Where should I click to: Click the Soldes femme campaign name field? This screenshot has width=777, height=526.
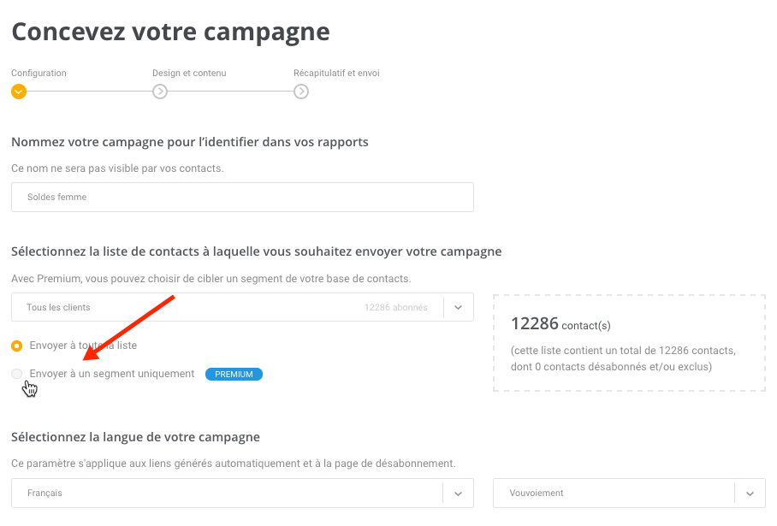(242, 197)
